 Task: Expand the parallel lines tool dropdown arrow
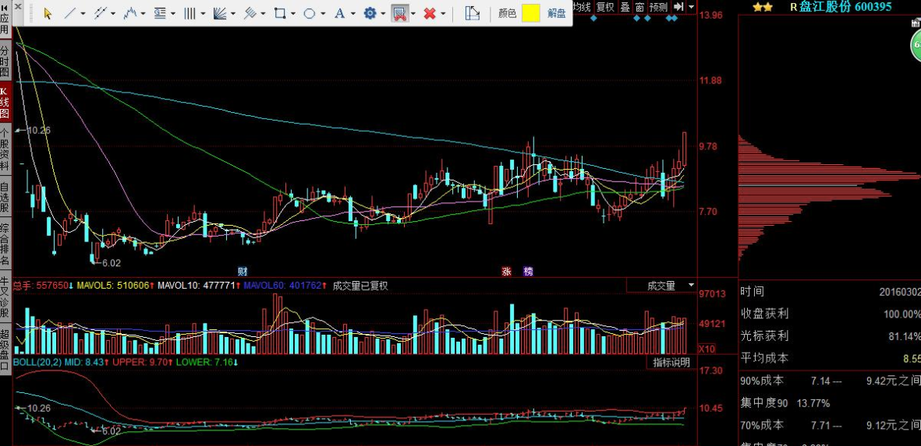(x=113, y=13)
